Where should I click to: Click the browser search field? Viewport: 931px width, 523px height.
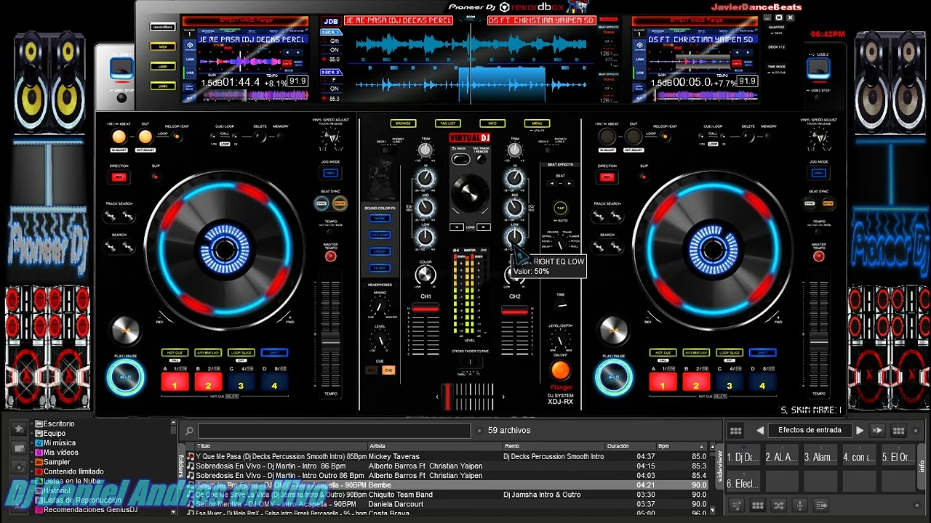coord(335,431)
